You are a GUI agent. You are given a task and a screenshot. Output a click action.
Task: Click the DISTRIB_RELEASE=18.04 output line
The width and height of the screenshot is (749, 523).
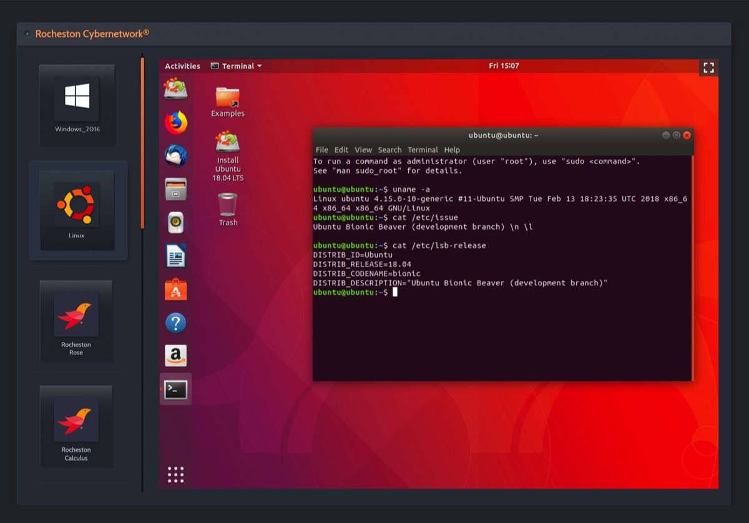(x=362, y=264)
